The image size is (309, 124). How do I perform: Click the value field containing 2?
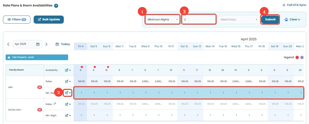[x=199, y=19]
